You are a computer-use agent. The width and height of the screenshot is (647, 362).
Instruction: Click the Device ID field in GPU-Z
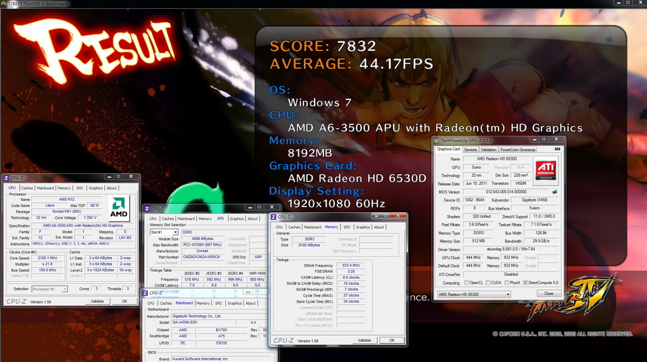475,200
